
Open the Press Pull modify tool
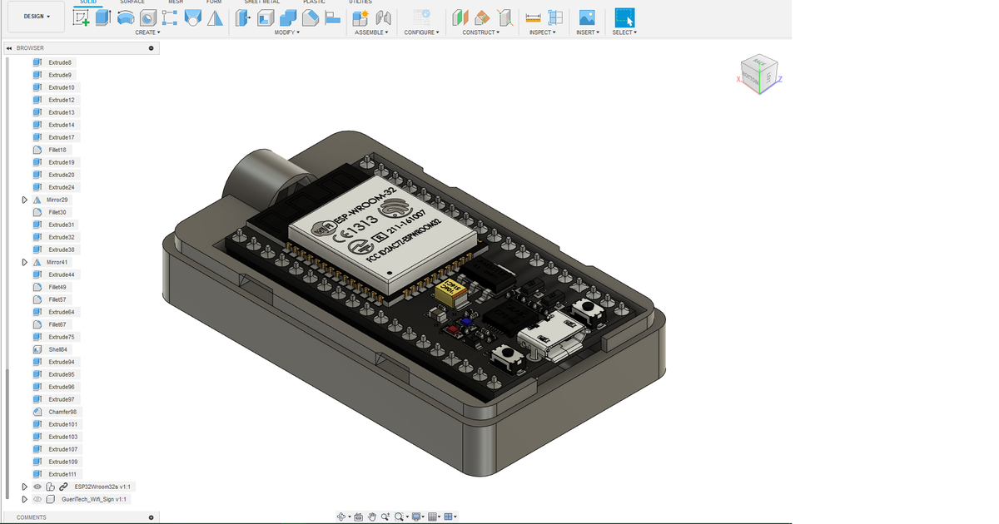243,17
